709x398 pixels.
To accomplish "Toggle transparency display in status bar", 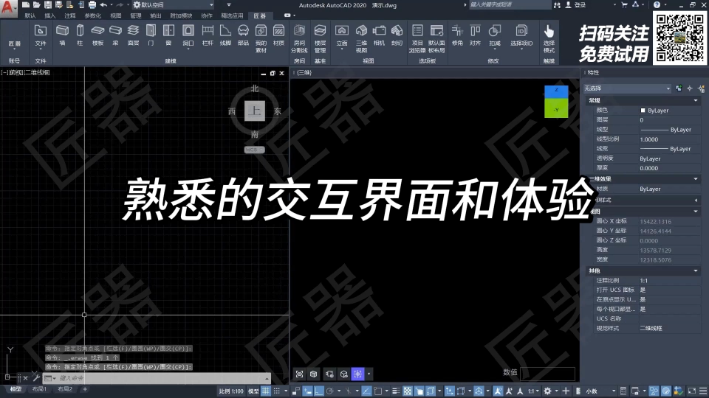I will 408,391.
